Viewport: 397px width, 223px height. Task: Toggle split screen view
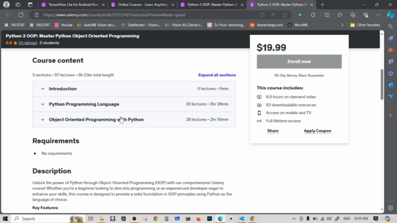tap(327, 15)
